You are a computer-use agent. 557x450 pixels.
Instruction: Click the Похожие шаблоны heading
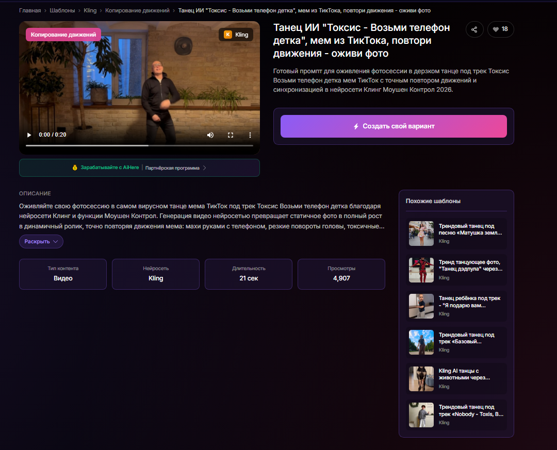433,201
